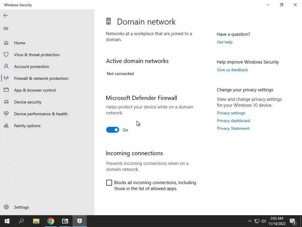Viewport: 302px width, 227px height.
Task: Click the Get help link
Action: [224, 42]
